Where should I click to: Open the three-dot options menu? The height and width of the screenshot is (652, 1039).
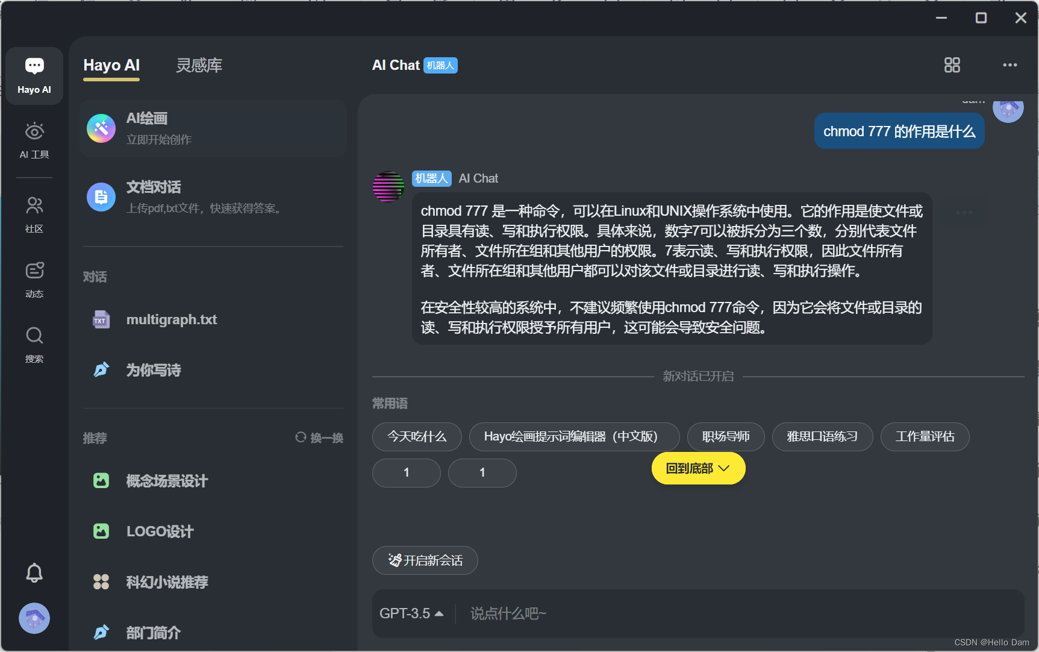click(1009, 65)
